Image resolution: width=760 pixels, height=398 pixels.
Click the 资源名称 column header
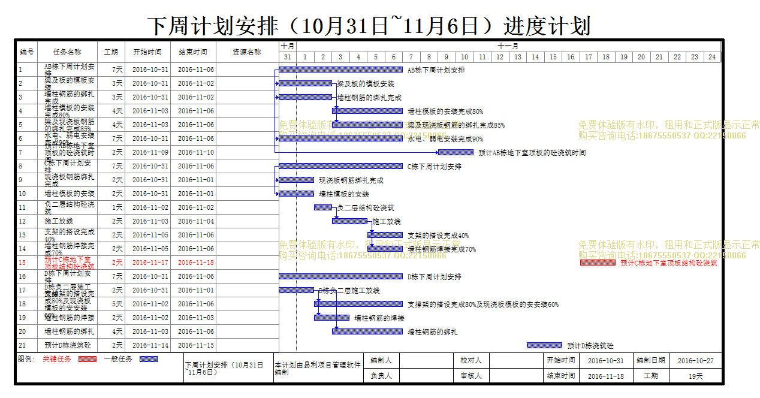[247, 52]
